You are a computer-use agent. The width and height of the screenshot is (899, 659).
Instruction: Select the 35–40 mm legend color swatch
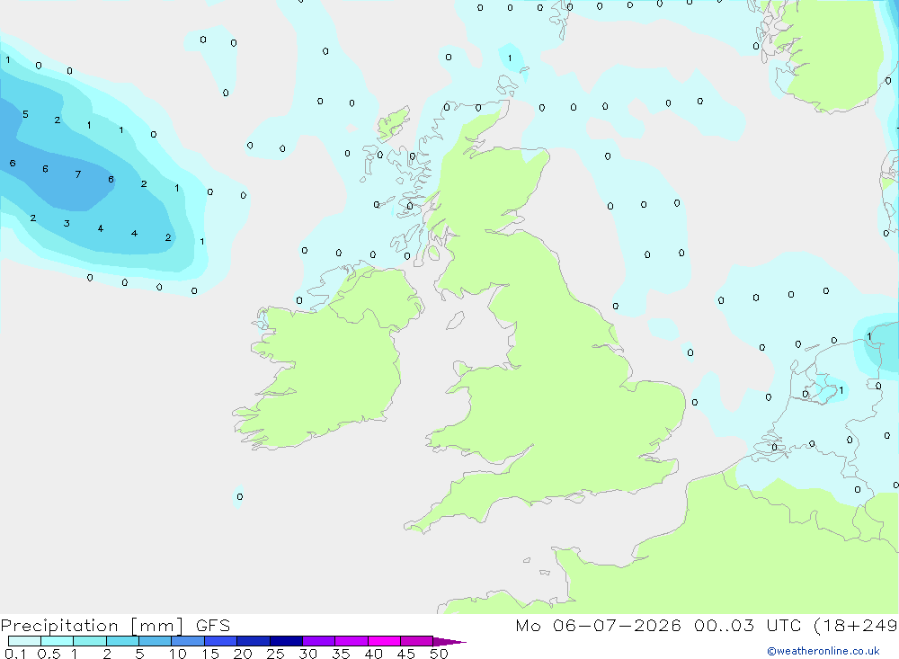tap(351, 641)
